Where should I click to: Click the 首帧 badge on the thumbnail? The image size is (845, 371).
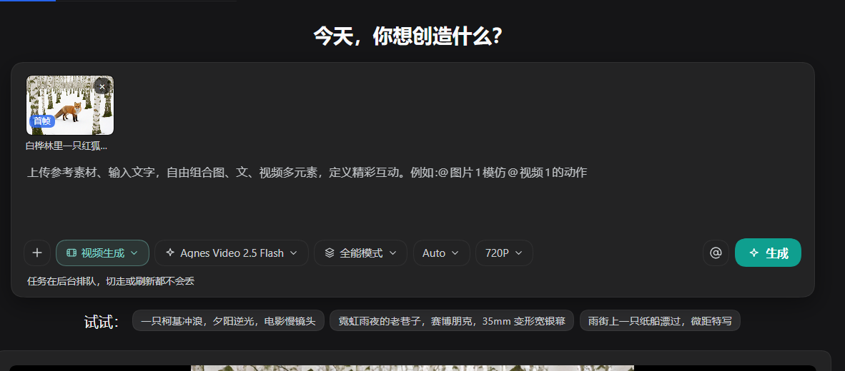[x=42, y=121]
